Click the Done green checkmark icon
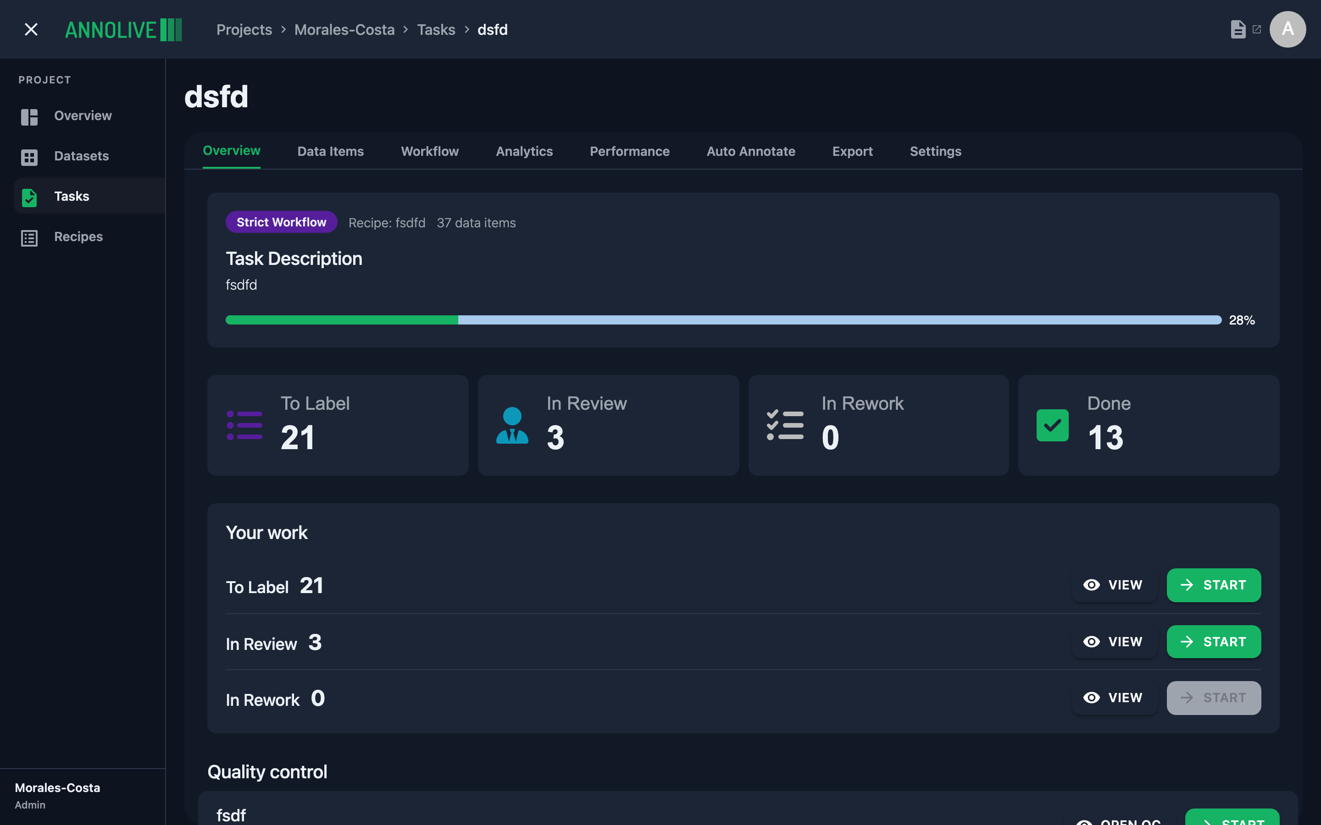This screenshot has height=825, width=1321. (x=1052, y=425)
